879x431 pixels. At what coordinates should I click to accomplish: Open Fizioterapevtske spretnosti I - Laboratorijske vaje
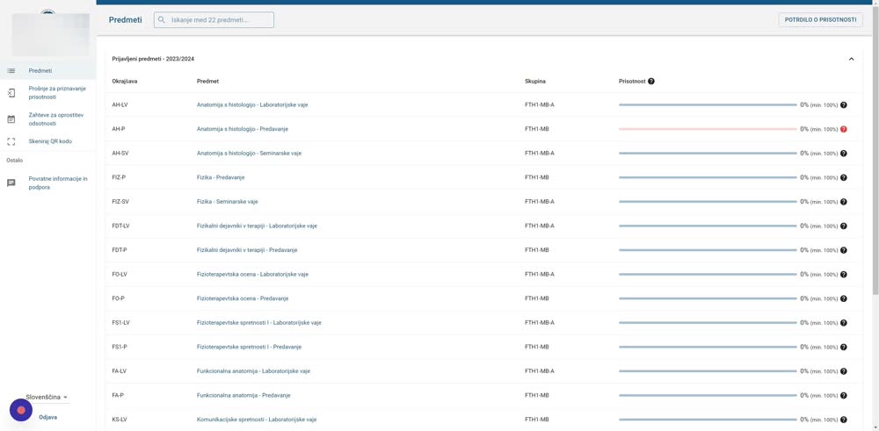[x=259, y=323]
